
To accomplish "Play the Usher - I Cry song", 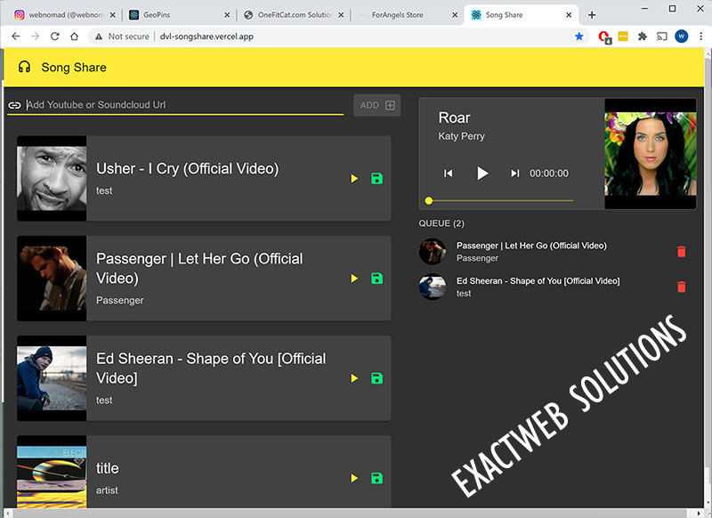I will click(x=354, y=178).
